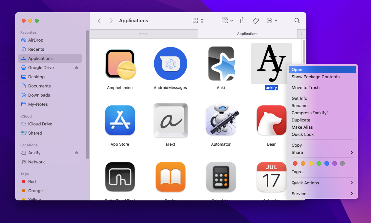Switch to the make tab

tap(144, 34)
